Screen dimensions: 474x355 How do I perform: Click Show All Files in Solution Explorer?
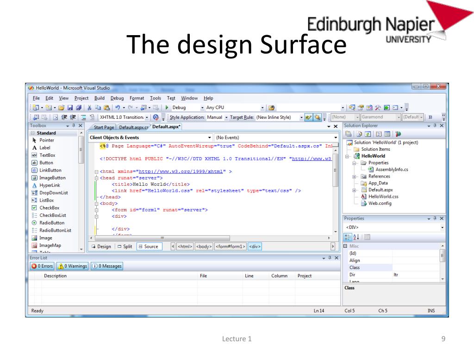(359, 134)
